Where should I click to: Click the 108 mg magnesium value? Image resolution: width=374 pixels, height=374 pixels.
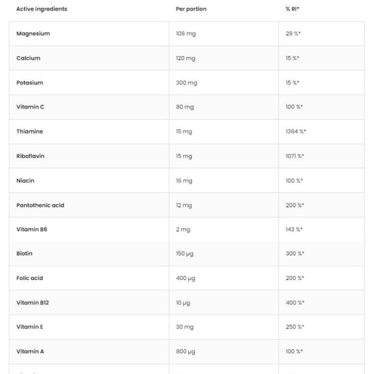pyautogui.click(x=186, y=34)
